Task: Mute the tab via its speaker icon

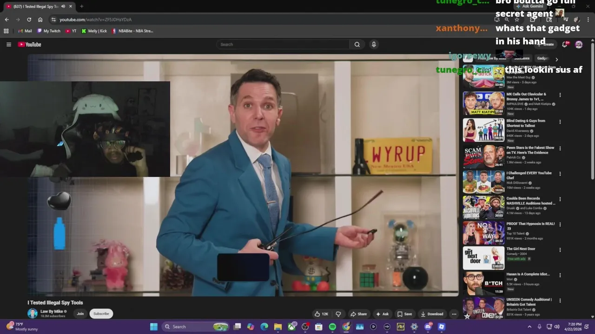Action: [63, 6]
